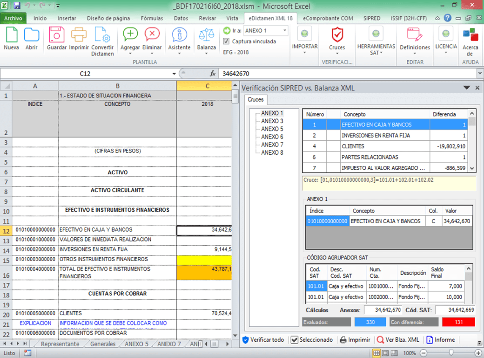Click the Nueva plantilla icon
Image resolution: width=484 pixels, height=358 pixels.
[12, 35]
